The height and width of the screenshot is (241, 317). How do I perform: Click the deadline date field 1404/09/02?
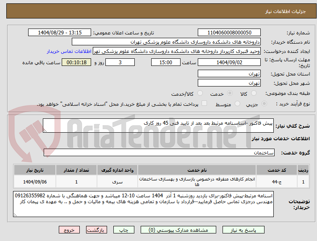pyautogui.click(x=229, y=62)
